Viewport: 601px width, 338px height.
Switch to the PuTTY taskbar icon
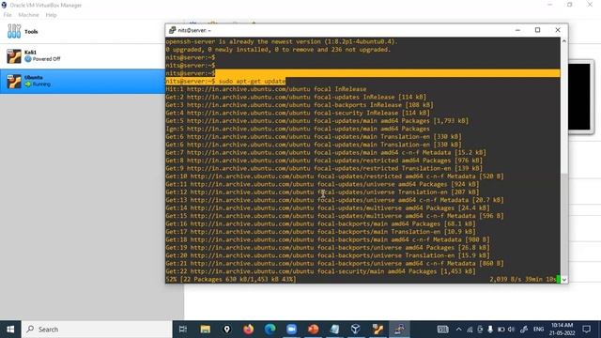399,330
